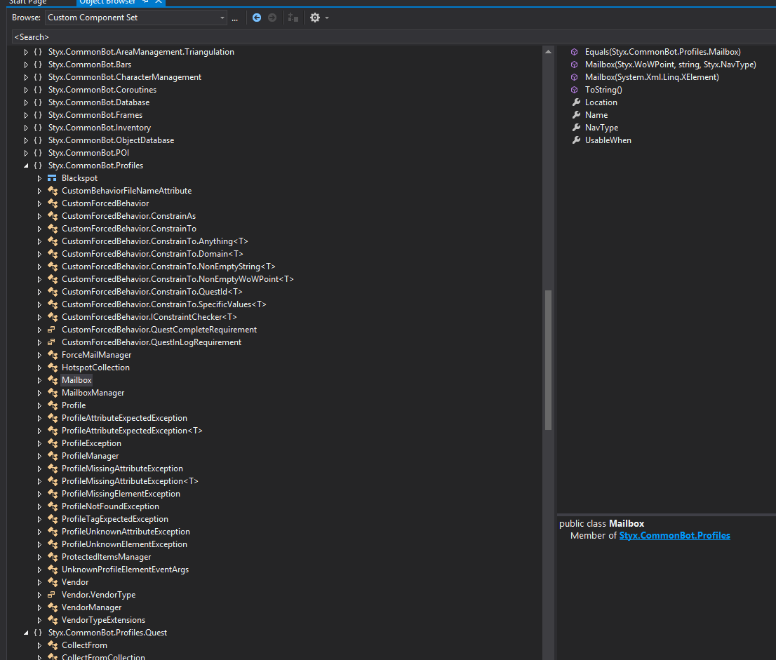Select ProfileUnknownAttributeException class
The image size is (776, 660).
point(126,532)
